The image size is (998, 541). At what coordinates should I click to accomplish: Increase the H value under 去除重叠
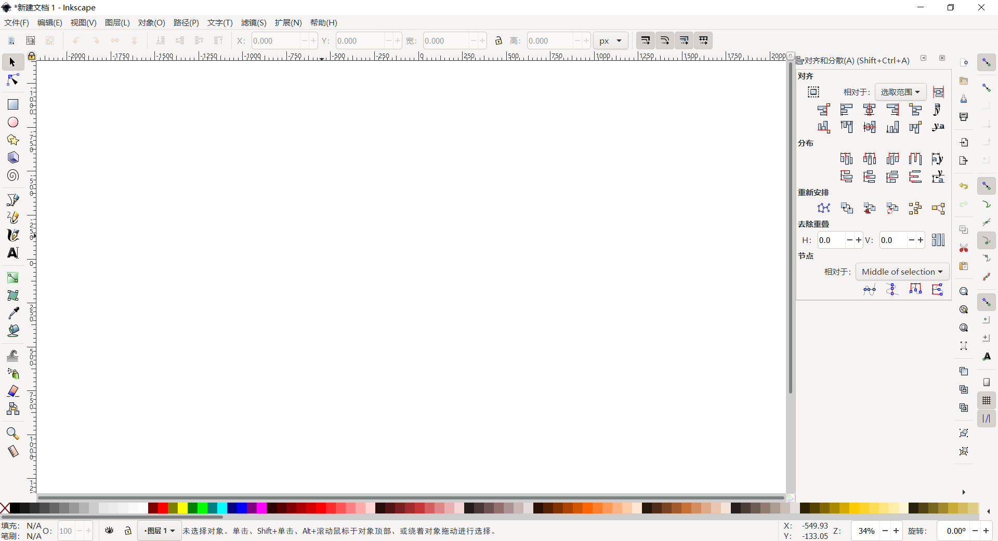(860, 240)
